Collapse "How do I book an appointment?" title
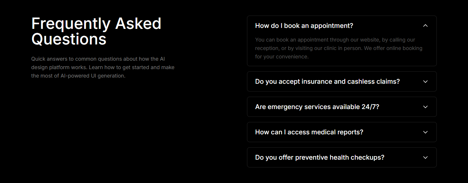 pos(304,26)
